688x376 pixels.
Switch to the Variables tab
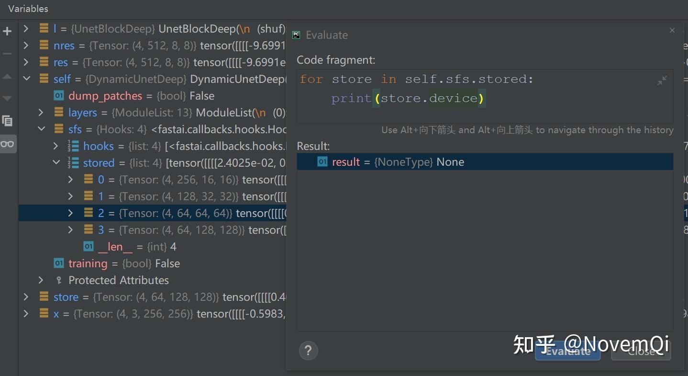coord(28,8)
